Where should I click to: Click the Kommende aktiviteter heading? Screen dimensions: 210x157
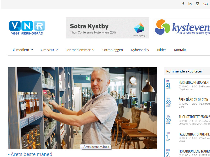(184, 71)
